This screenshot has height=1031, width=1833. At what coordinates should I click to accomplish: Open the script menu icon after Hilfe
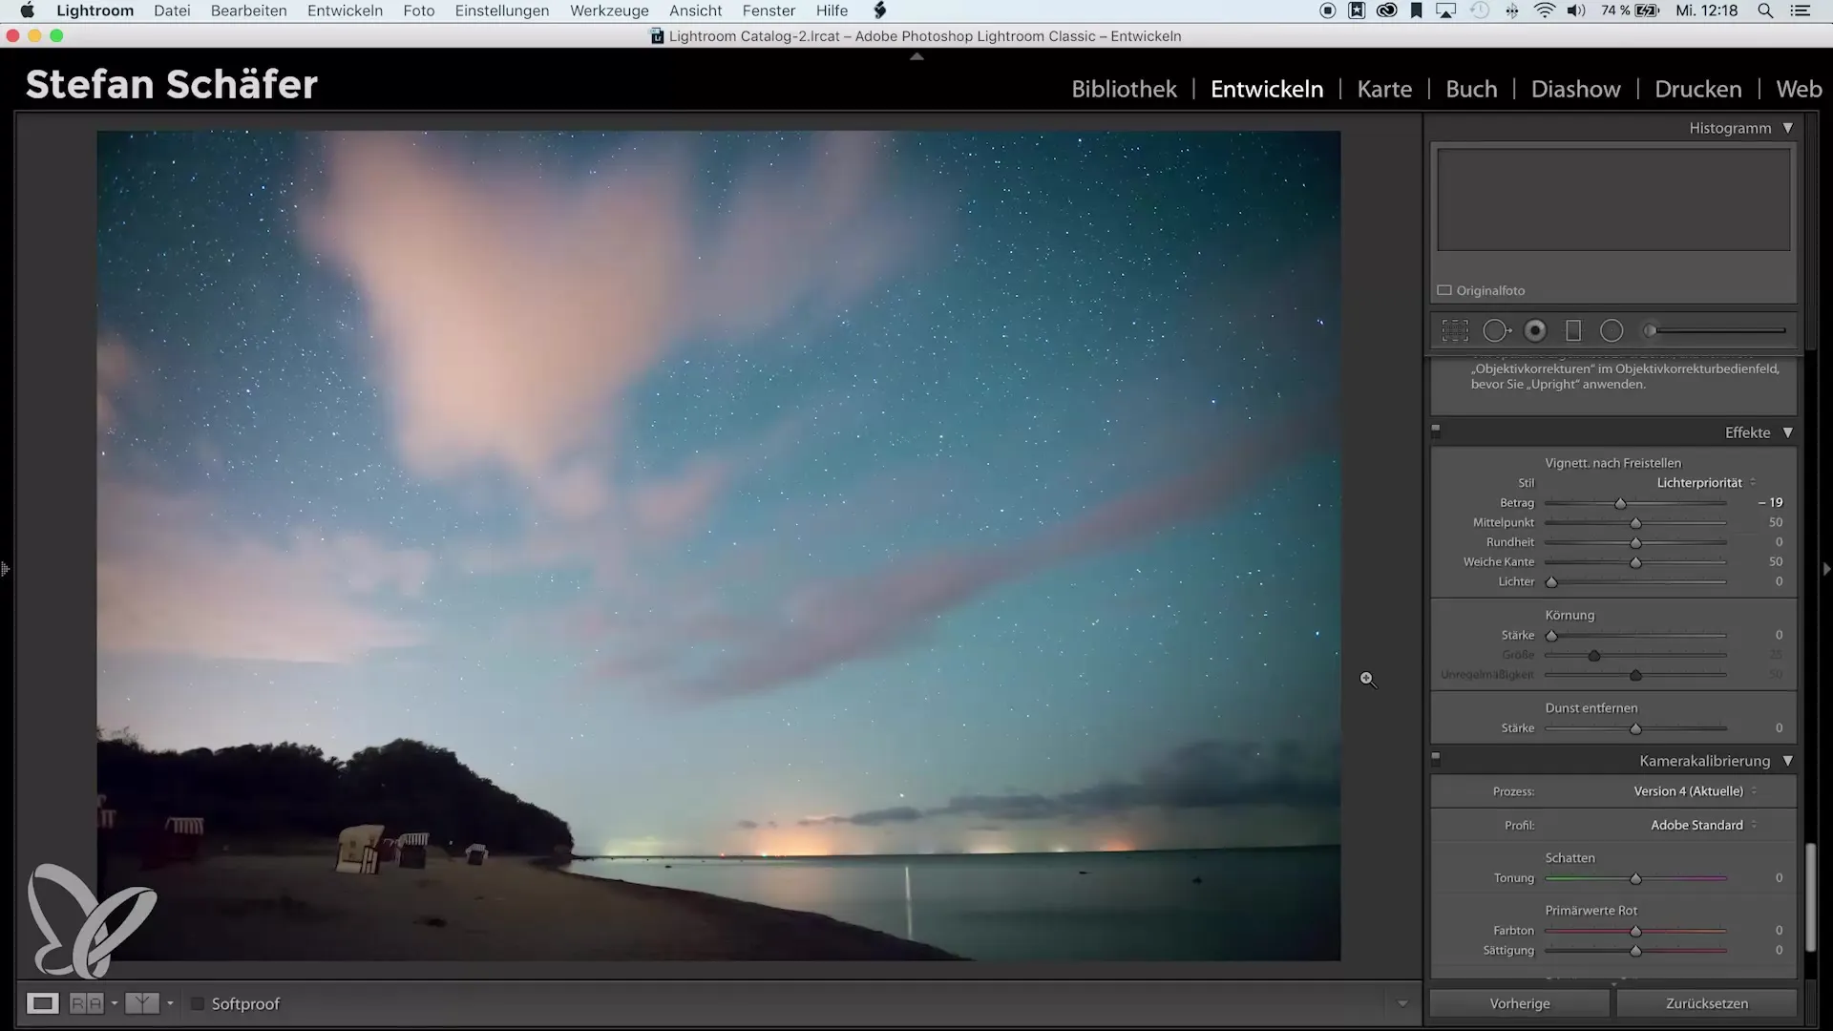[x=880, y=11]
